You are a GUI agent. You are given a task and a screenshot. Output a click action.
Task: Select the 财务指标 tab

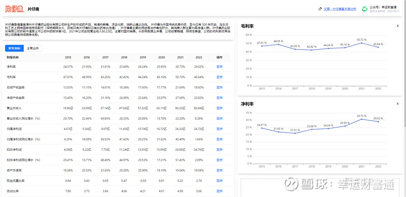click(x=15, y=48)
